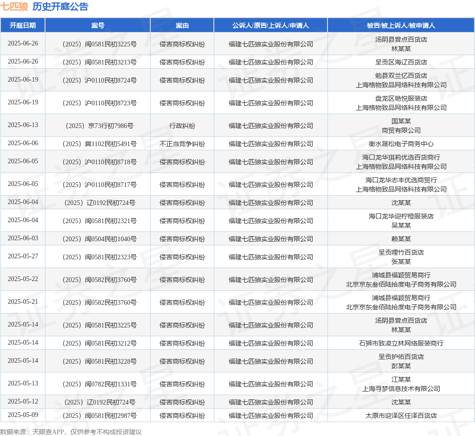
Task: Click defendant 石狮市致凌立林网络服装商行
Action: 401,343
